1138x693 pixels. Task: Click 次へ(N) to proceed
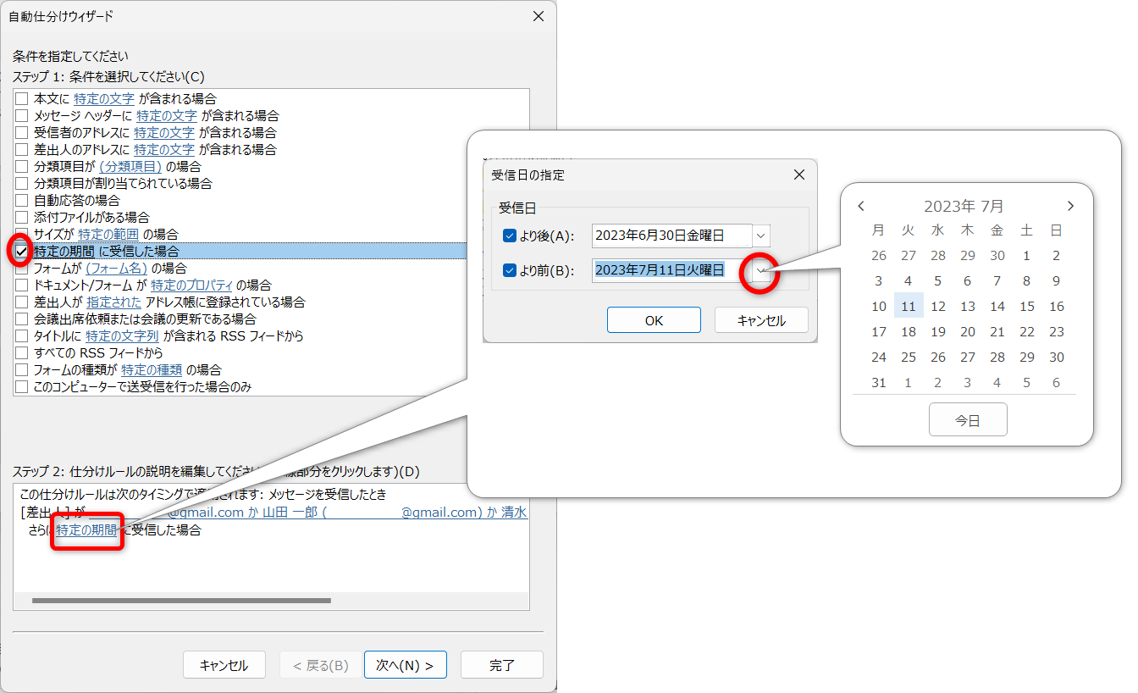point(405,665)
